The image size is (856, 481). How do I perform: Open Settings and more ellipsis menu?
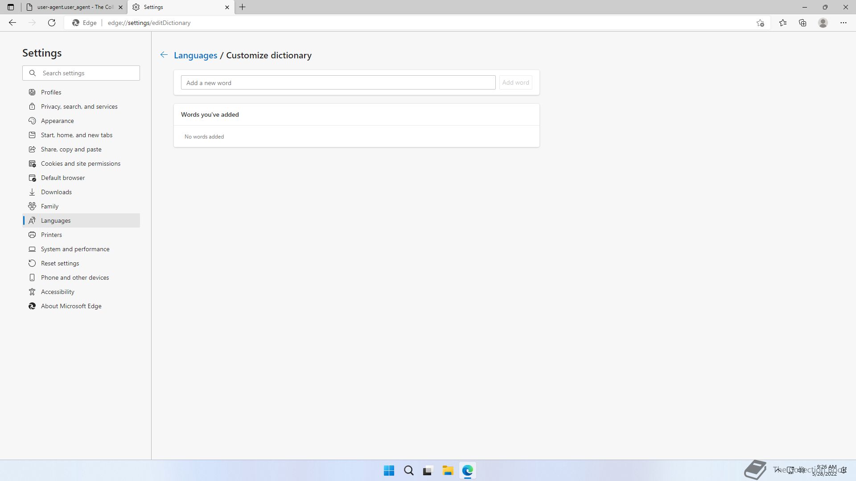click(x=843, y=23)
